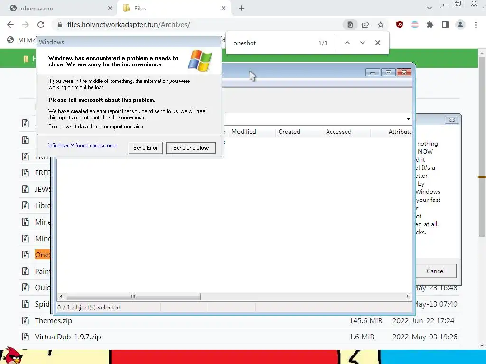Open the VirtualDub-1.9.7.zip link
The image size is (486, 364).
pos(68,337)
